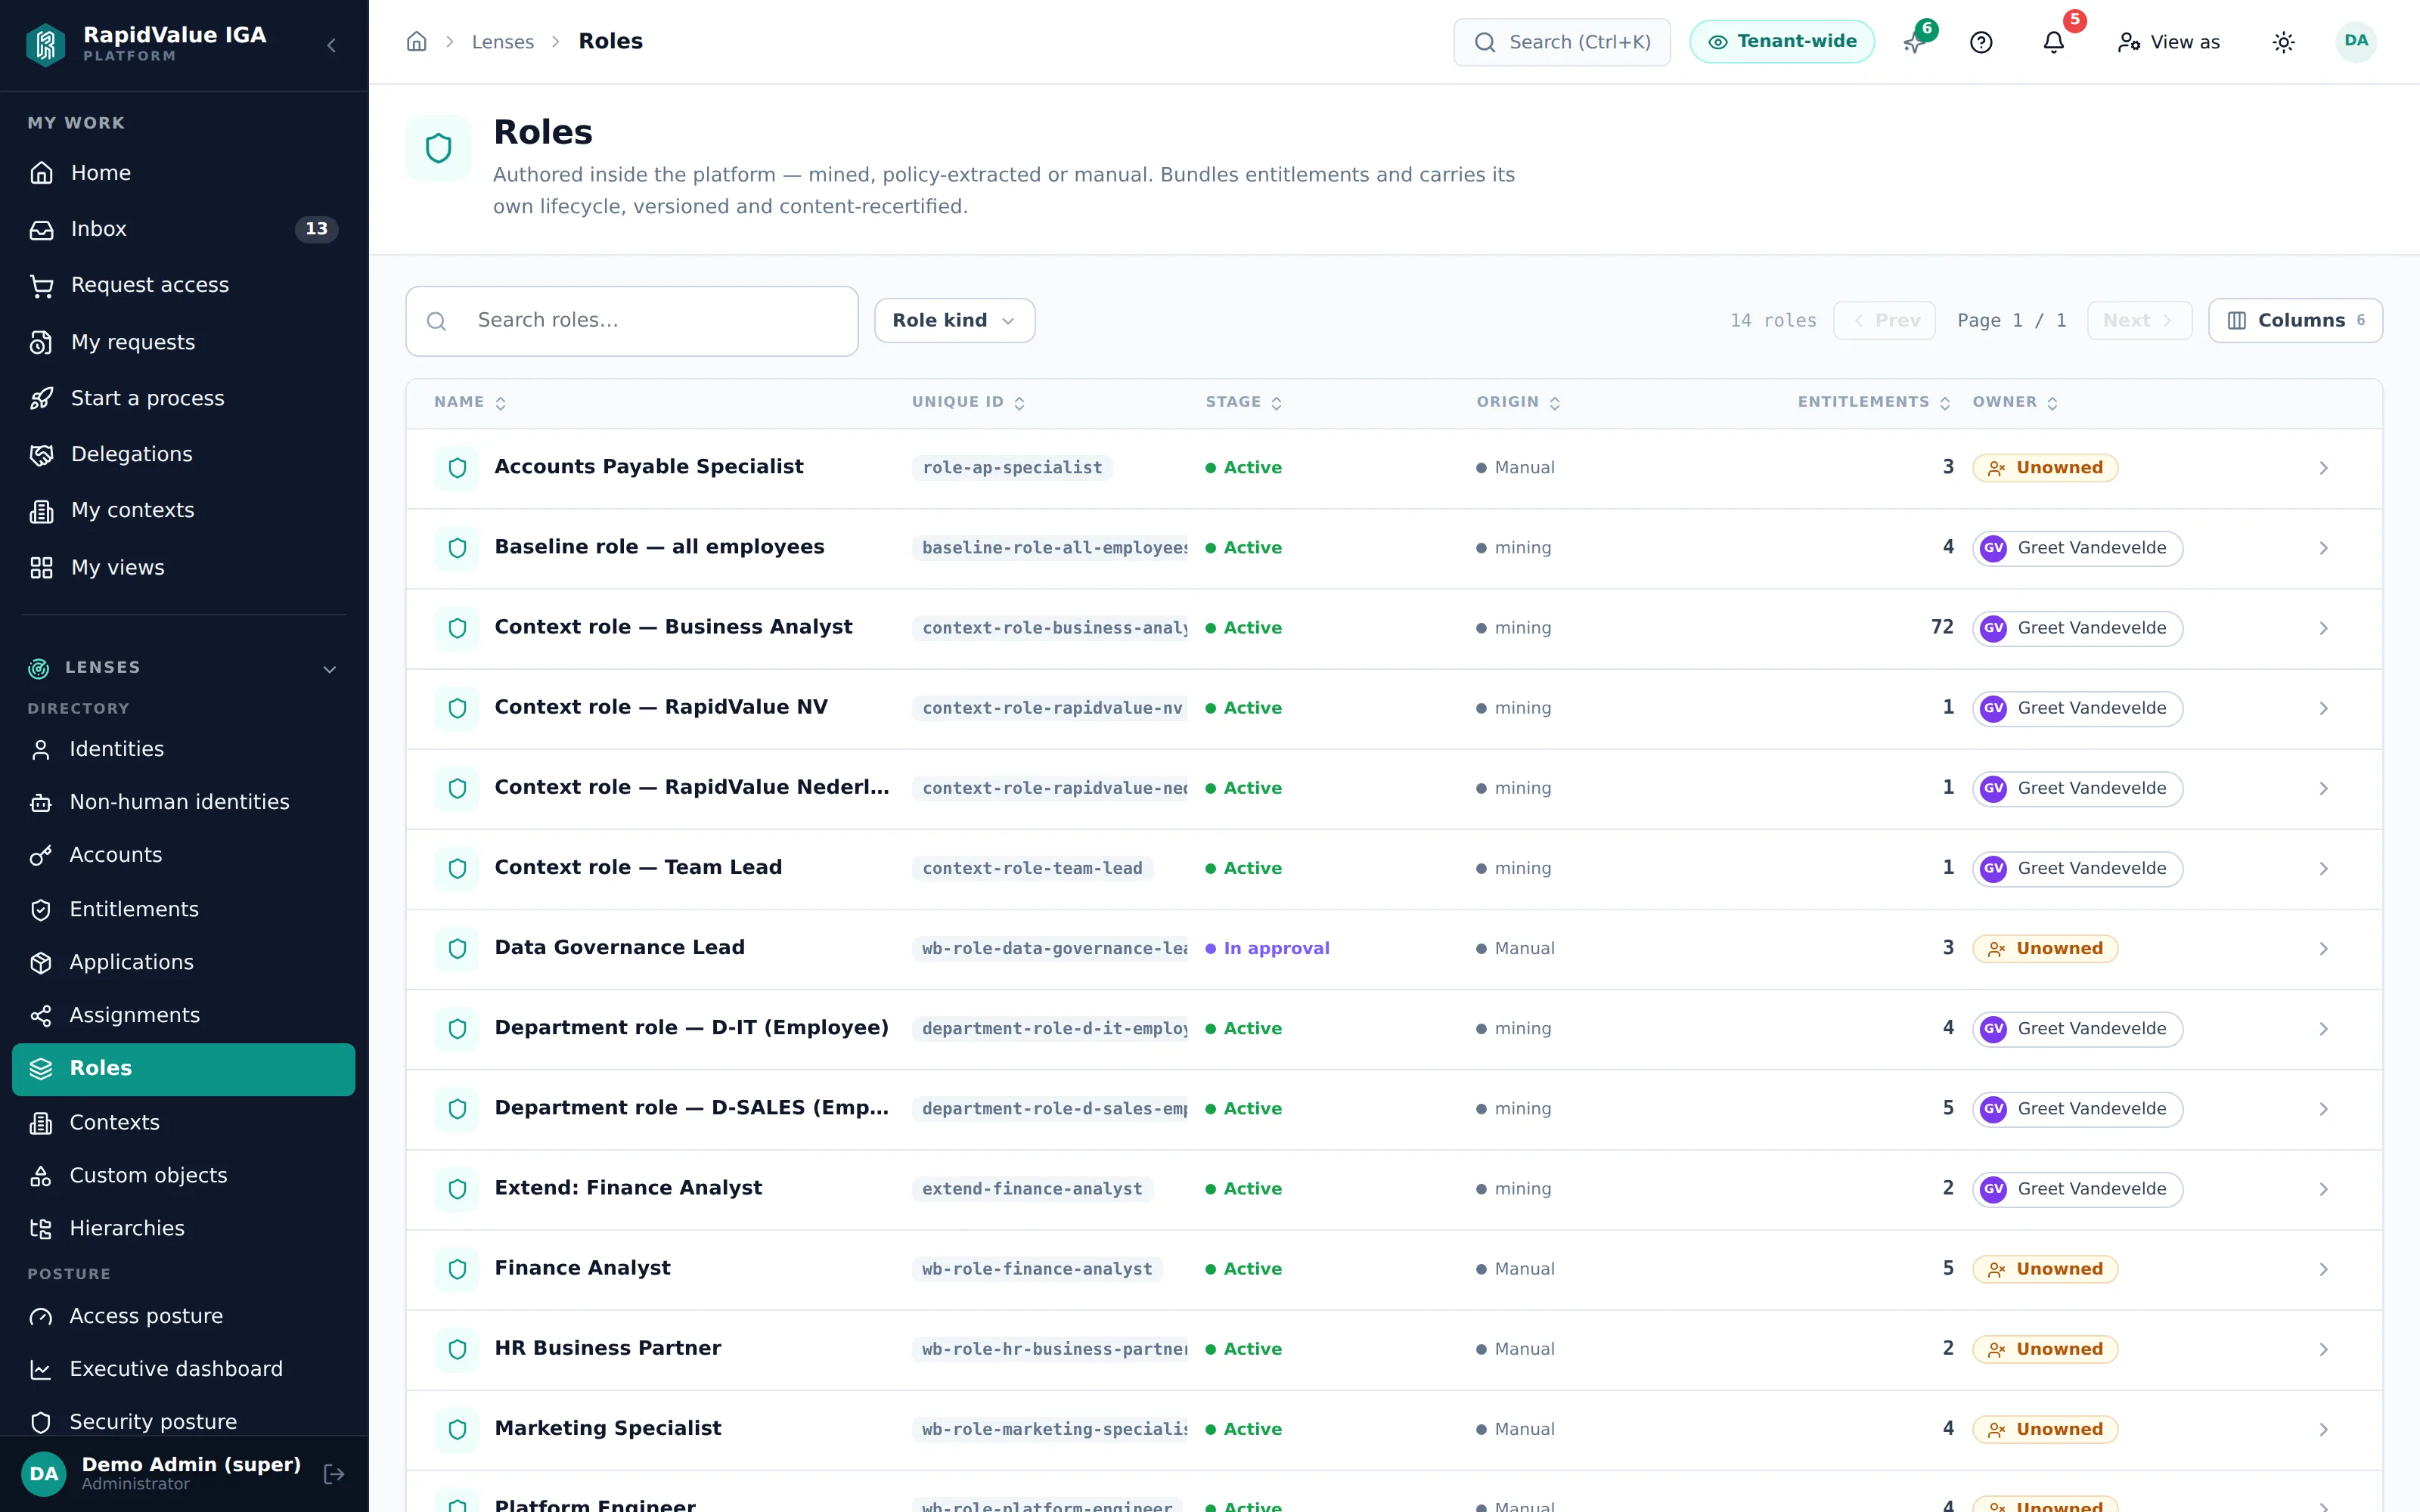The image size is (2420, 1512).
Task: Open the Columns chooser
Action: [2295, 320]
